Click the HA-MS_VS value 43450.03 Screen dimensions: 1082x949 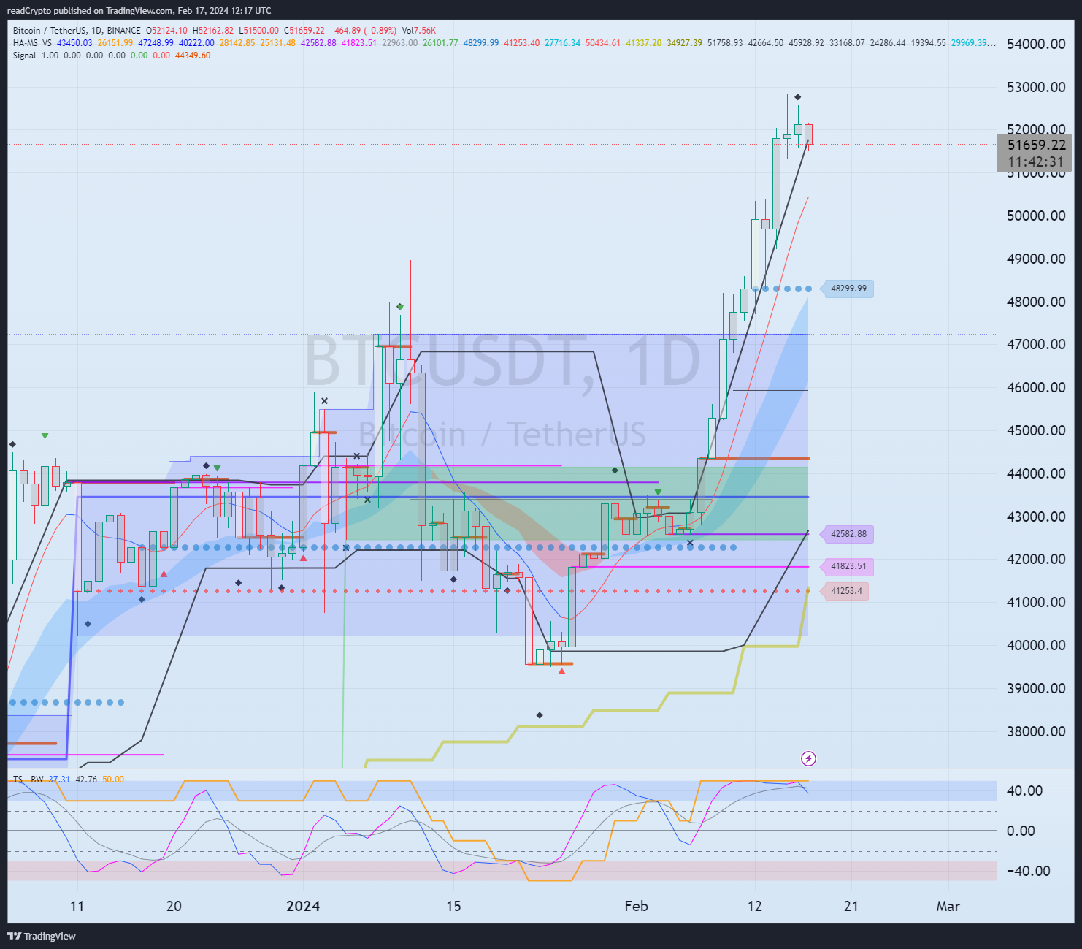click(x=74, y=43)
